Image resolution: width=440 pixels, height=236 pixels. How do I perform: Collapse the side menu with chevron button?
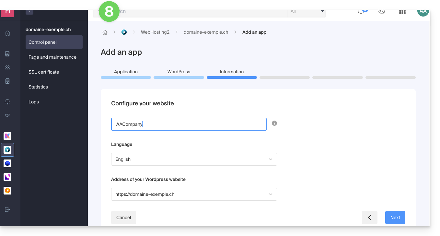(x=29, y=11)
